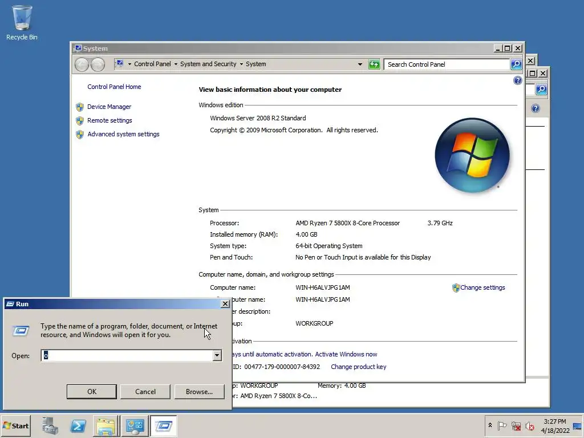Click product ID 00477-179-0000007-84392
The width and height of the screenshot is (584, 438).
[x=282, y=367]
